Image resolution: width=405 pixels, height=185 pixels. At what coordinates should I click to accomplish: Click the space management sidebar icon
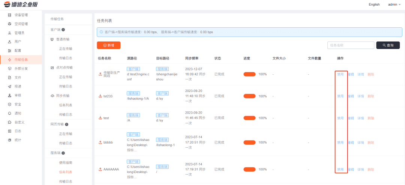[x=10, y=24]
